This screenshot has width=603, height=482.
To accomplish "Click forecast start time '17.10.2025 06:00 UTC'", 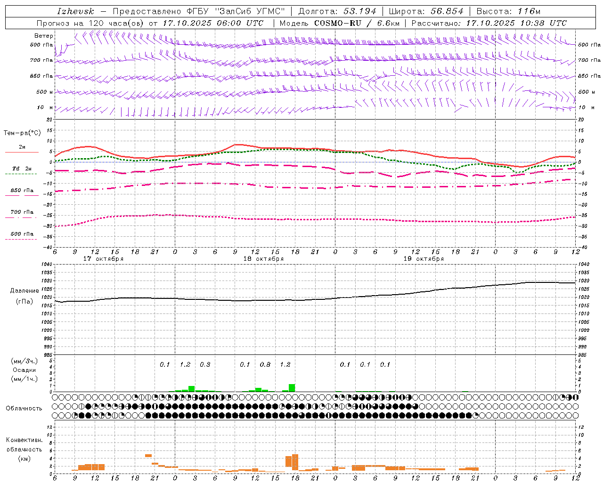I will point(213,23).
